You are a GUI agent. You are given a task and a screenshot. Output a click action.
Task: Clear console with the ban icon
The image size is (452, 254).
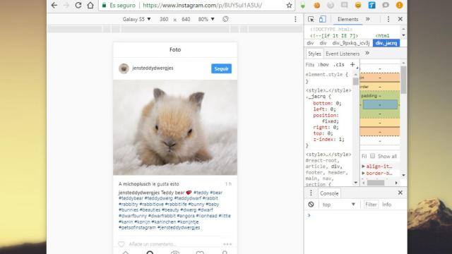click(x=311, y=205)
